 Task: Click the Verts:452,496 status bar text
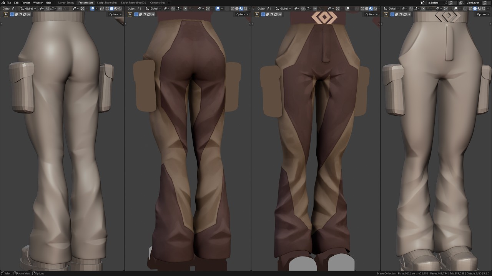click(x=420, y=273)
